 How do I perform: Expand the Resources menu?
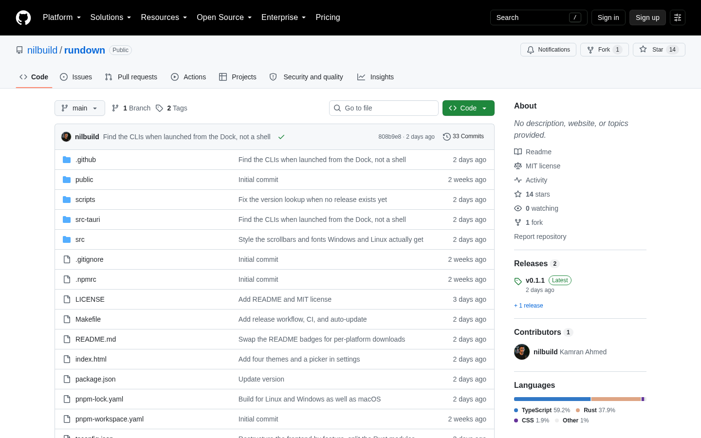pos(164,18)
